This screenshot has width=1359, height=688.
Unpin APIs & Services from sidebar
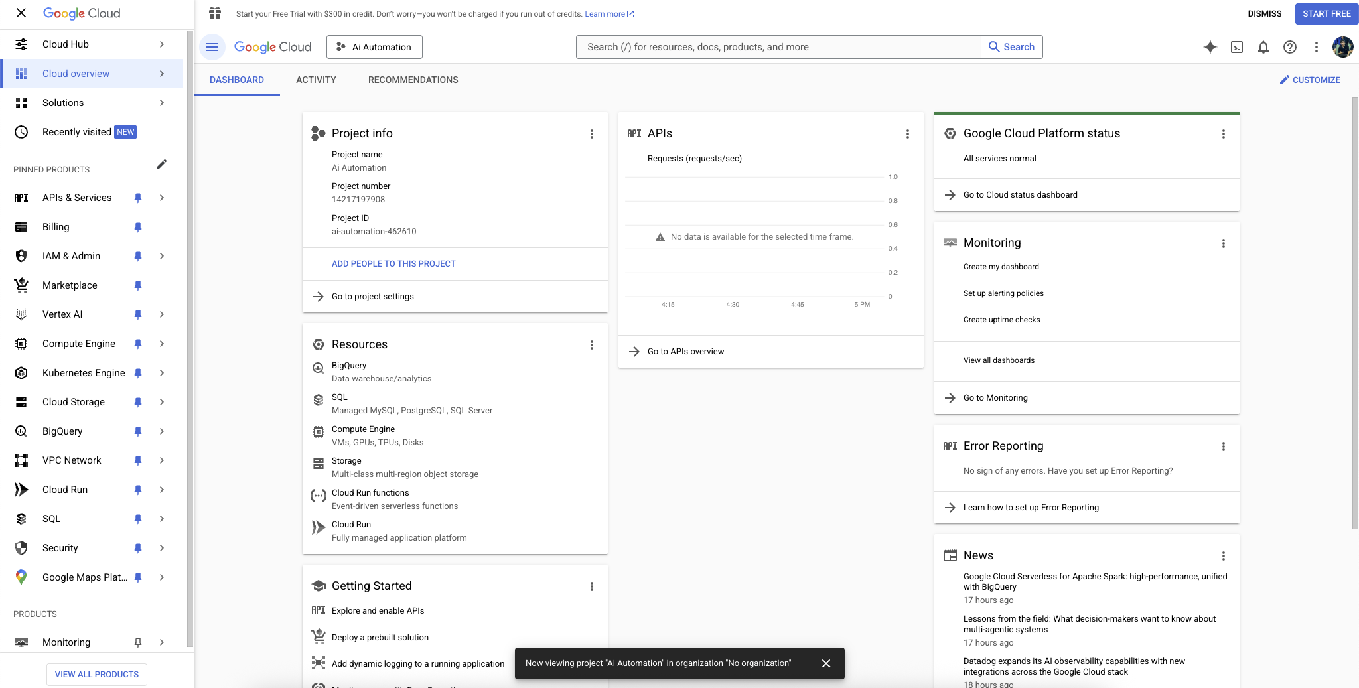[x=138, y=198]
